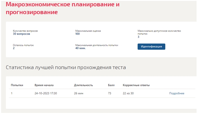198x118 pixels.
Task: Click the 40 мин. duration limit value
Action: 80,48
